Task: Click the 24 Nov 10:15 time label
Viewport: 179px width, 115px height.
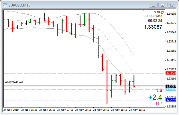Action: tap(119, 110)
